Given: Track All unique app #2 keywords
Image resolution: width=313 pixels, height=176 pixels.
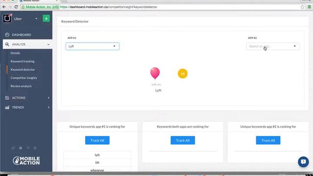Looking at the screenshot, I should tap(268, 140).
